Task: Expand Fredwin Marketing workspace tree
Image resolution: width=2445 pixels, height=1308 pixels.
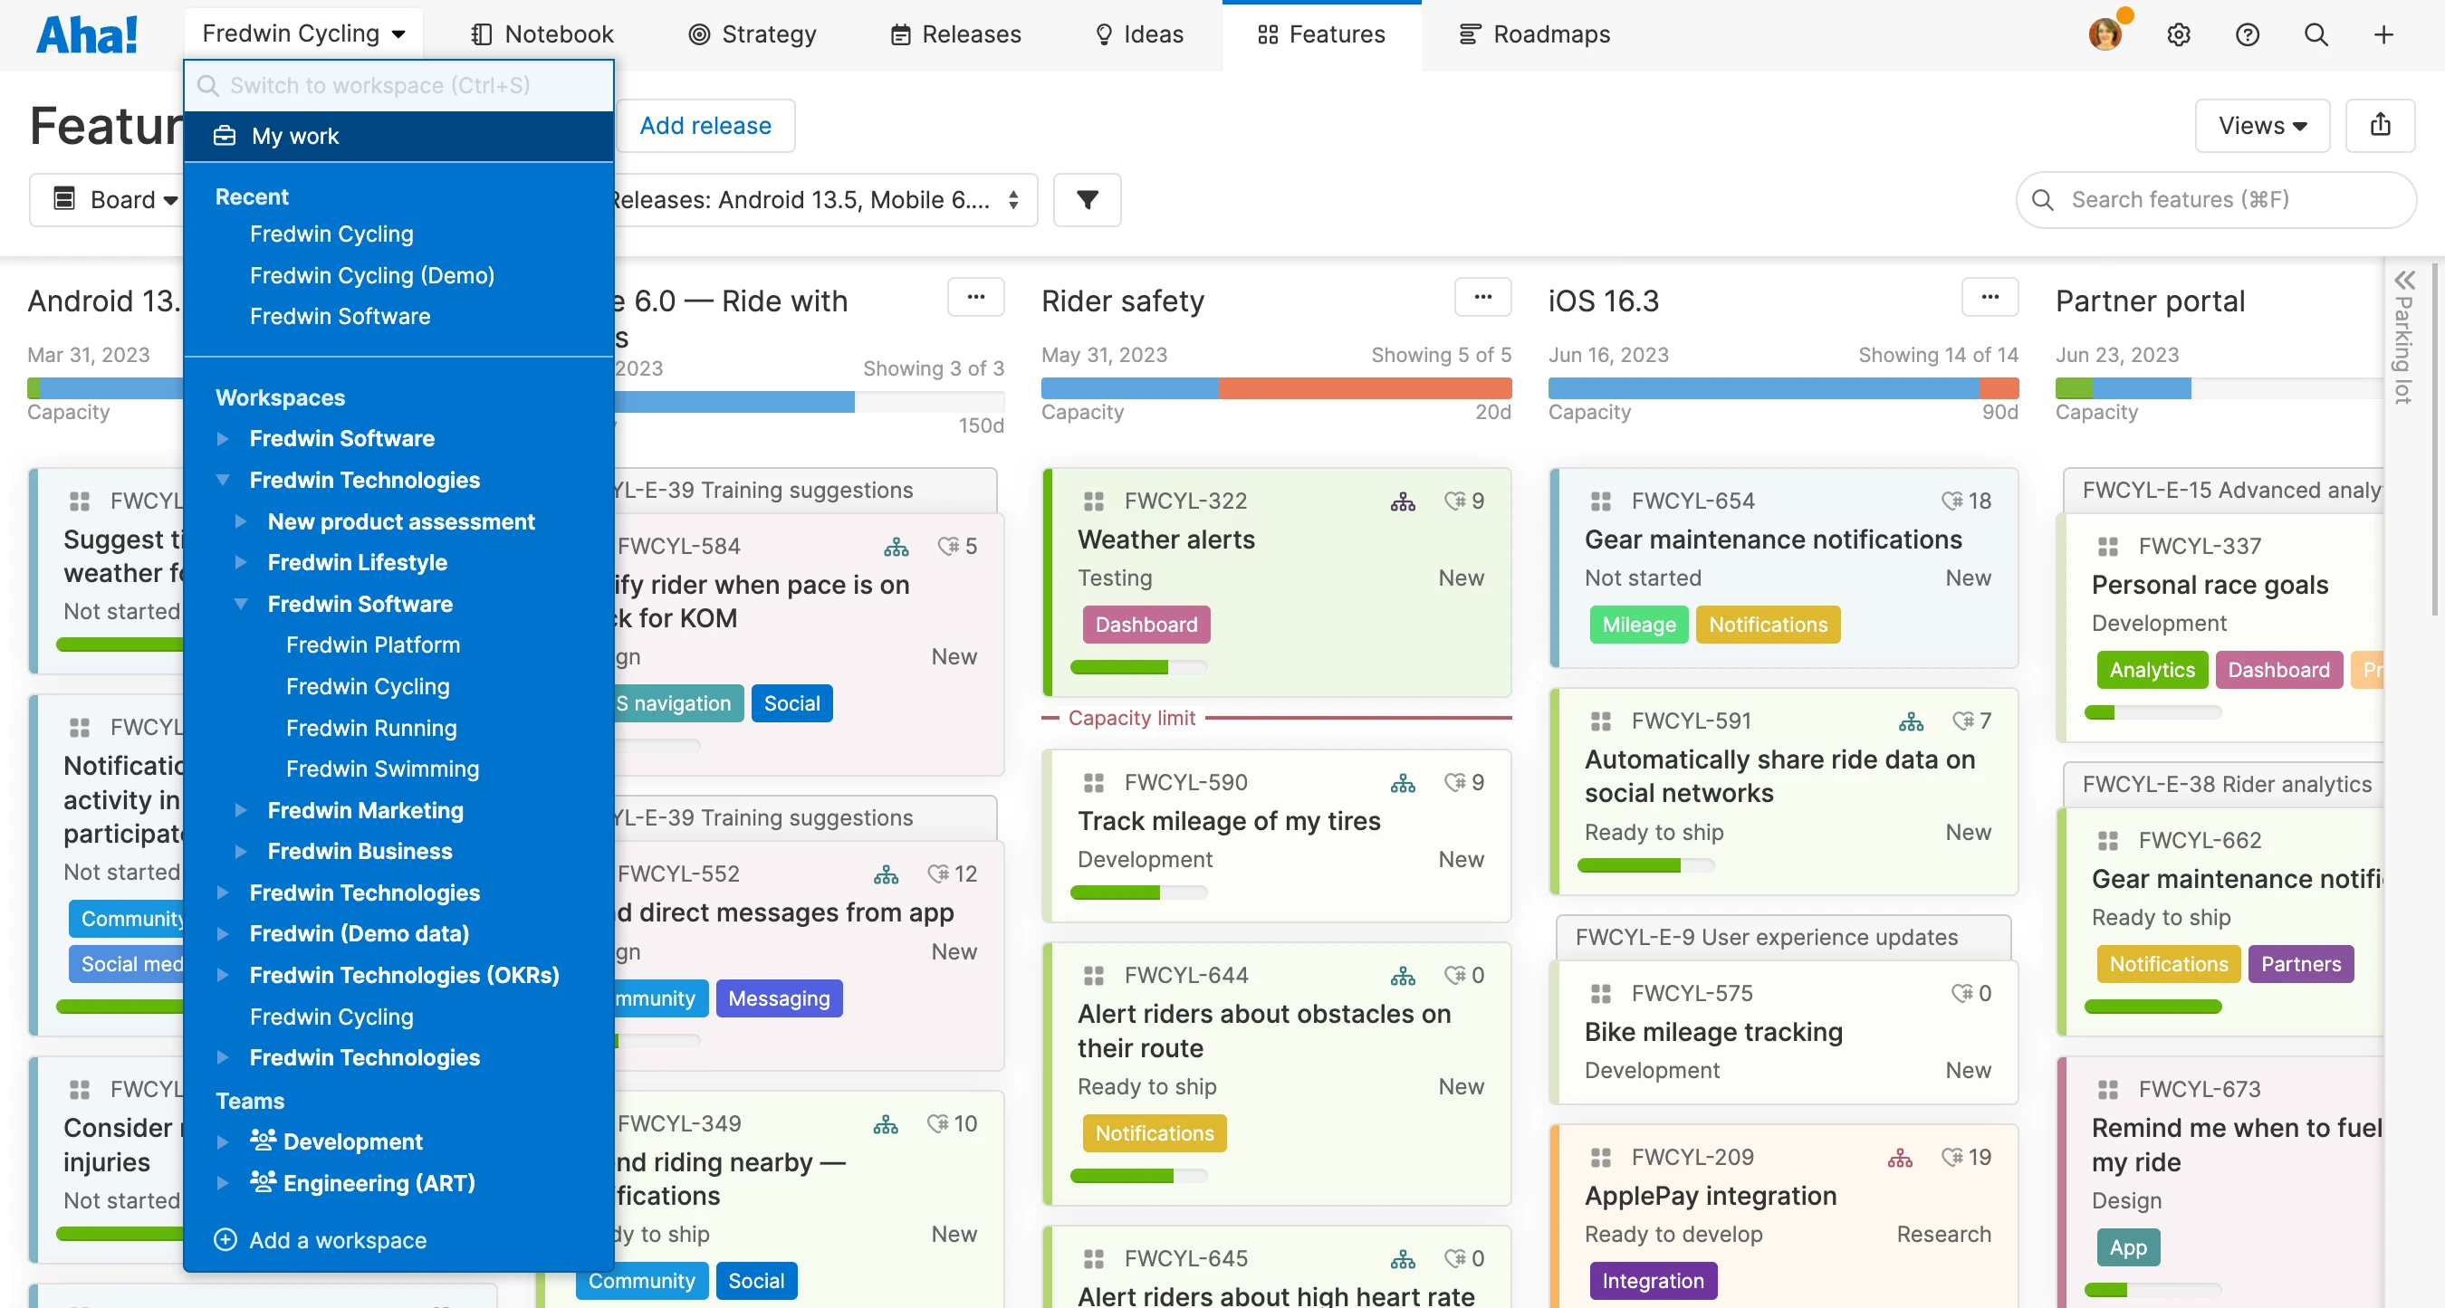Action: pos(241,810)
